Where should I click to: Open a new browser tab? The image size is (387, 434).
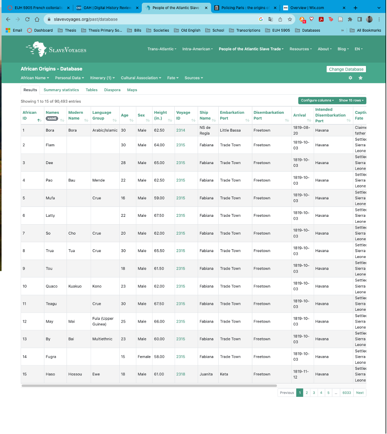[x=355, y=8]
